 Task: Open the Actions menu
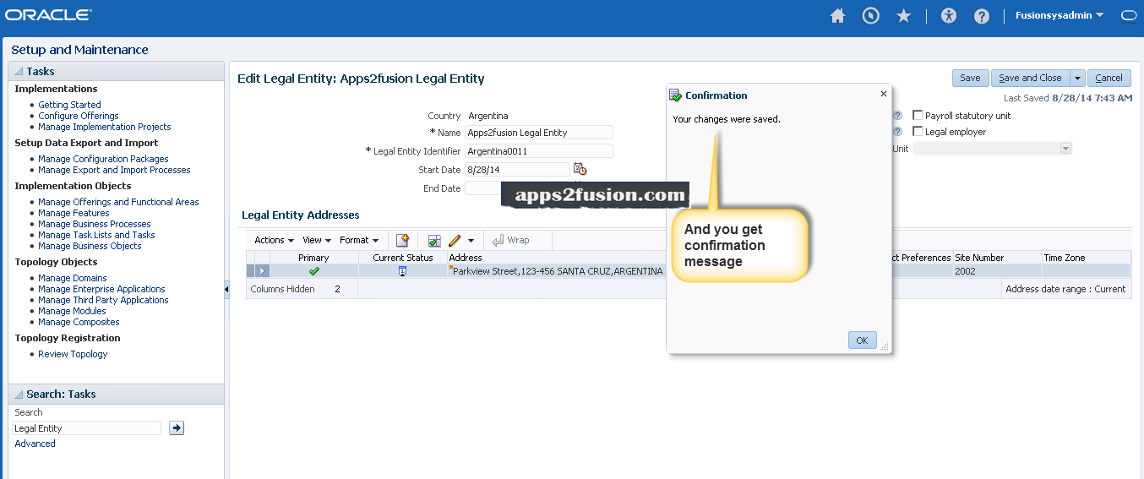tap(275, 240)
